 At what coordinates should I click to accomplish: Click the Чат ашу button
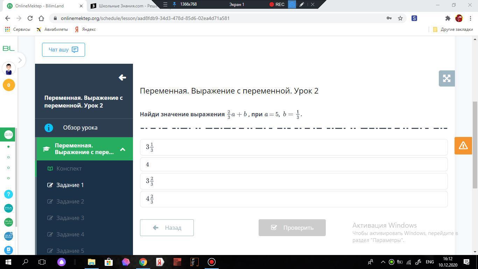(x=63, y=50)
